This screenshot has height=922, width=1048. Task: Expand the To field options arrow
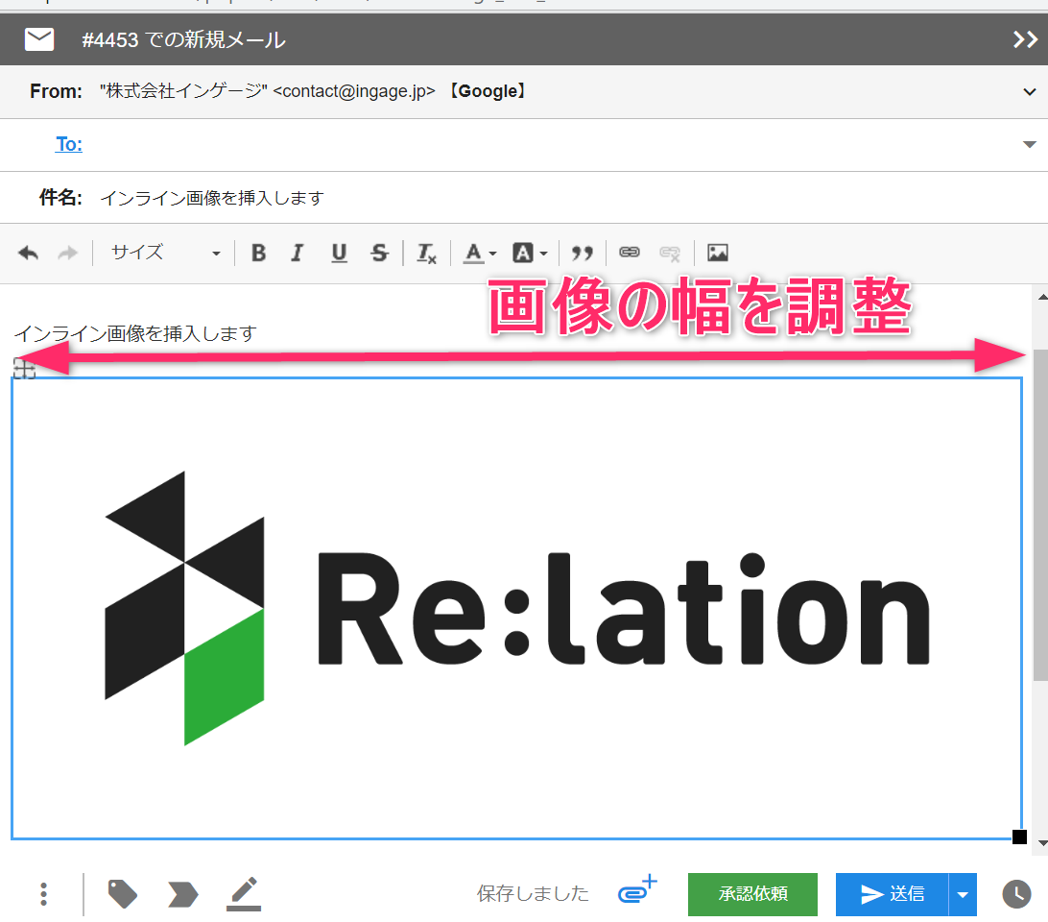point(1029,144)
